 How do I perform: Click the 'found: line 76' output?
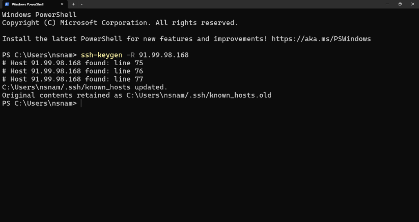tap(114, 71)
